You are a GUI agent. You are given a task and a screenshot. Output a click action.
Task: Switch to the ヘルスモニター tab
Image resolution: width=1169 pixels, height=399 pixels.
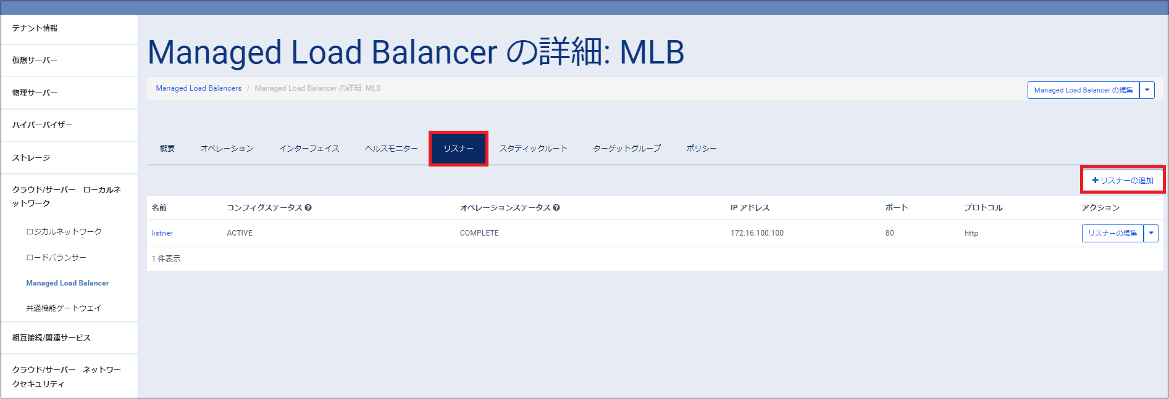coord(392,149)
